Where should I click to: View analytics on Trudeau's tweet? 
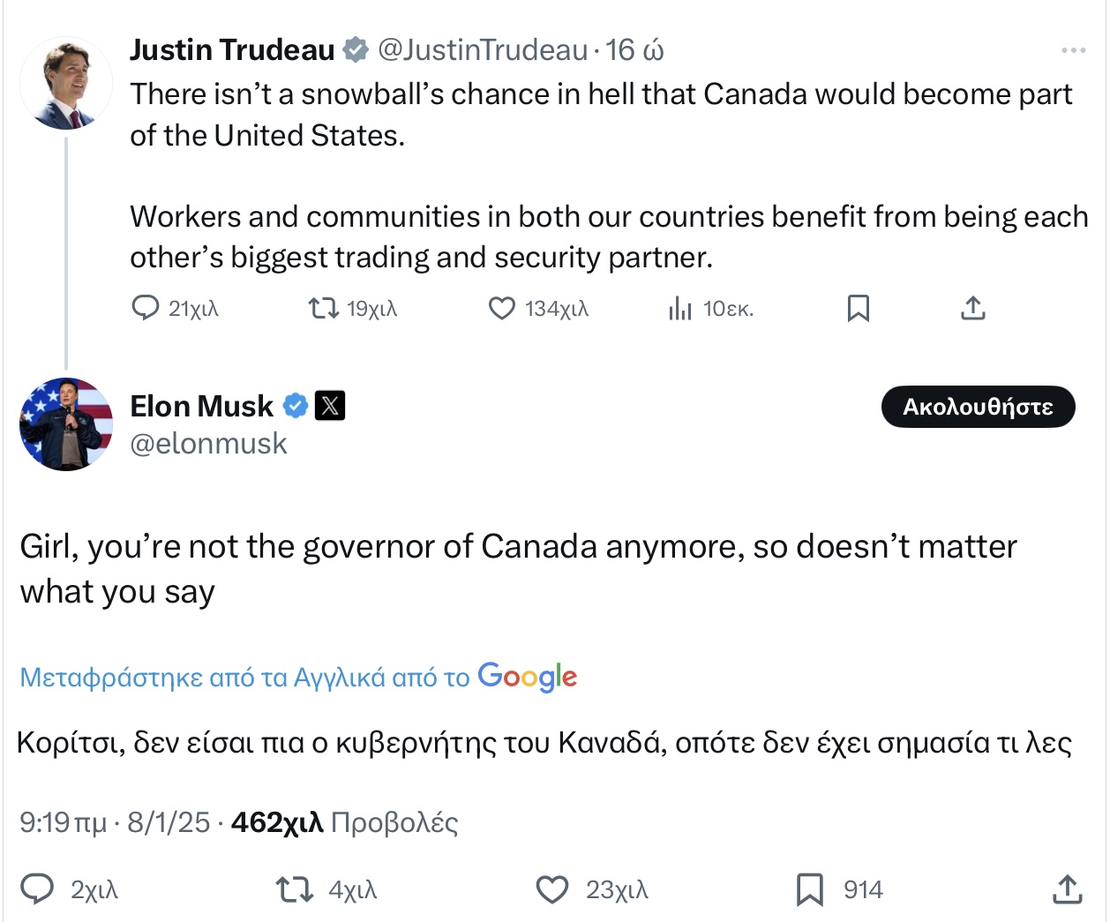coord(680,308)
